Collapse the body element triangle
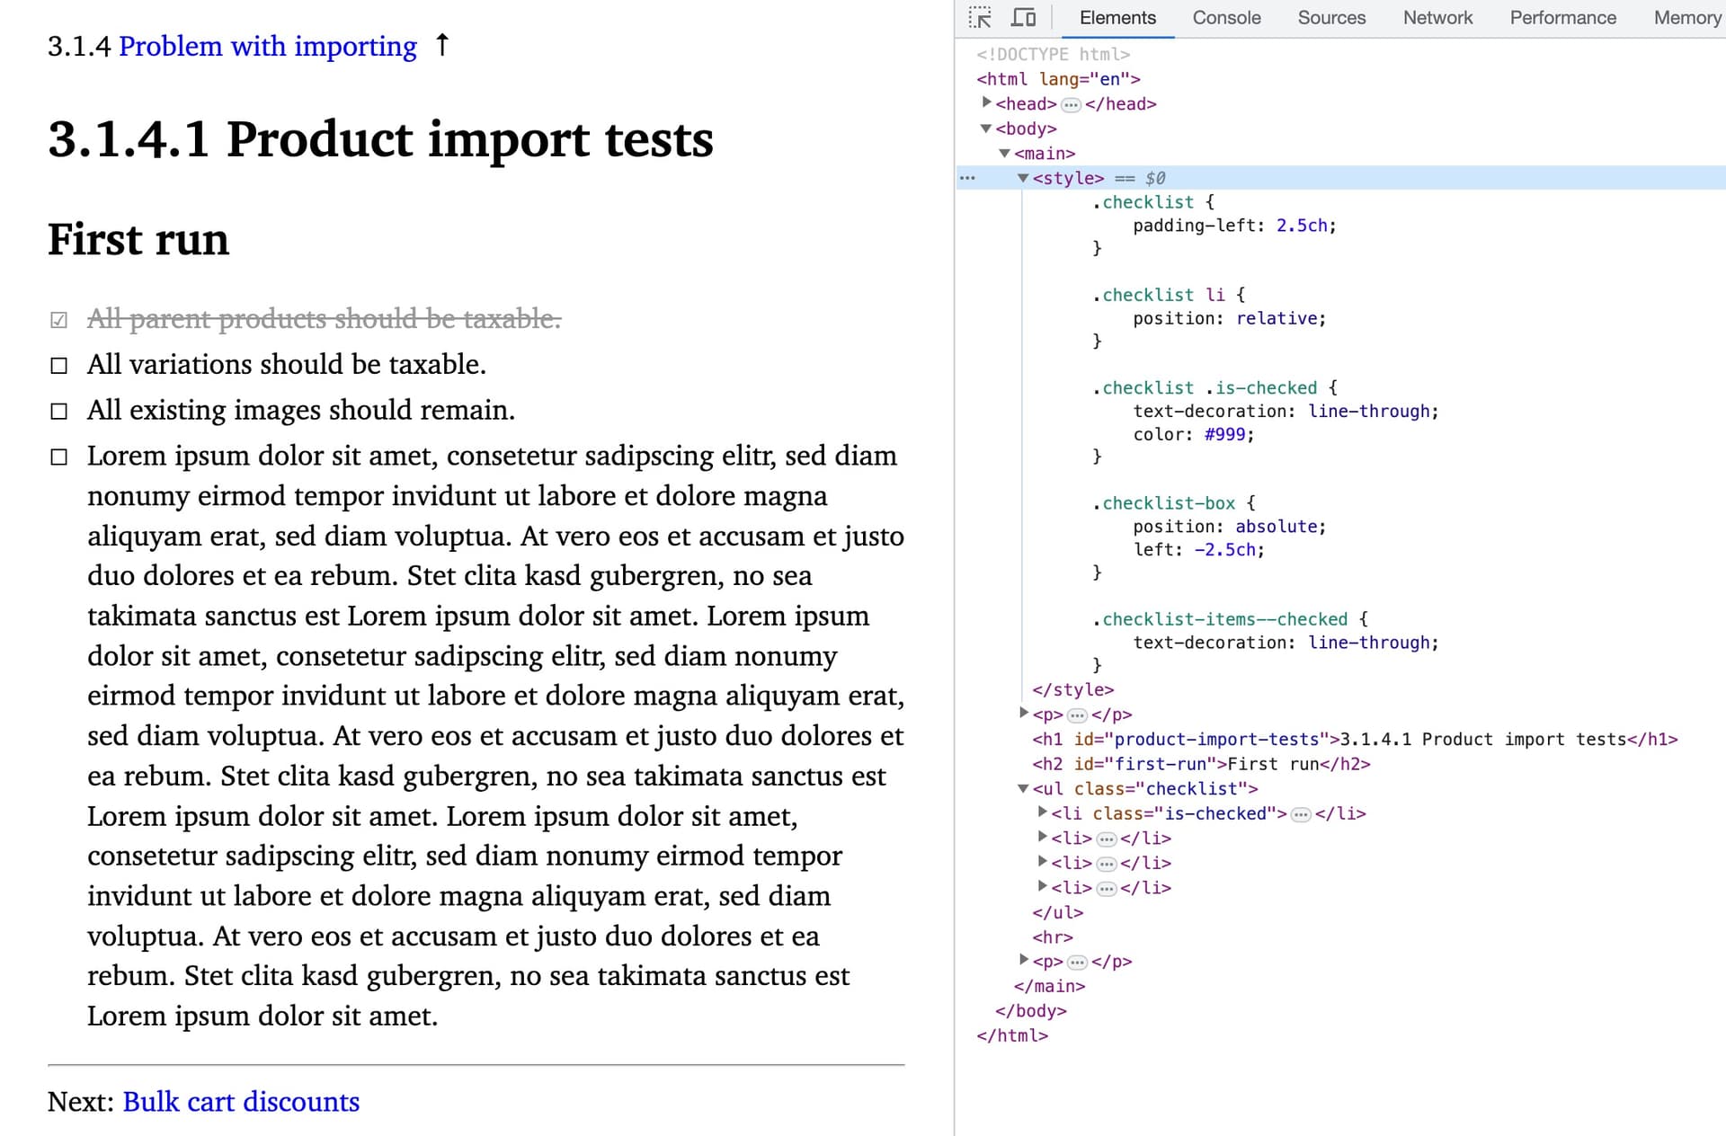The height and width of the screenshot is (1136, 1726). pos(986,129)
